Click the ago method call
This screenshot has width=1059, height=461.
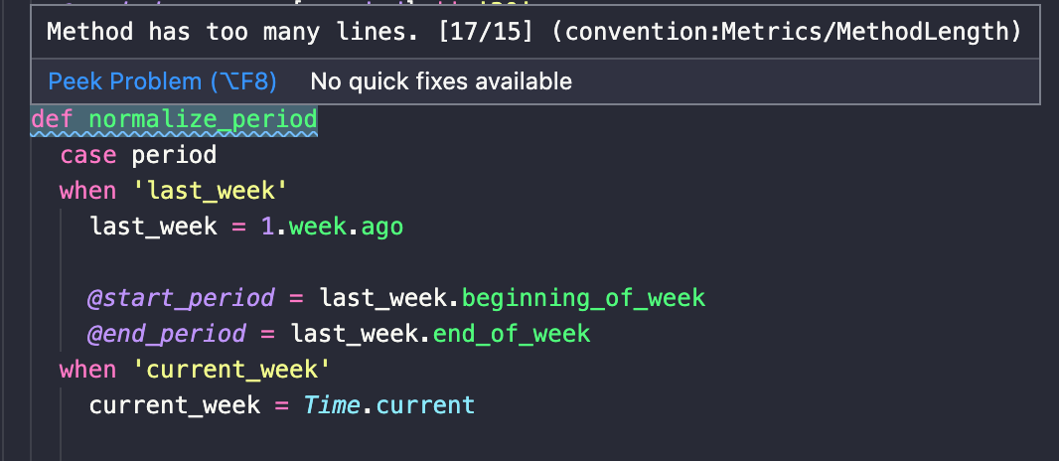tap(382, 227)
